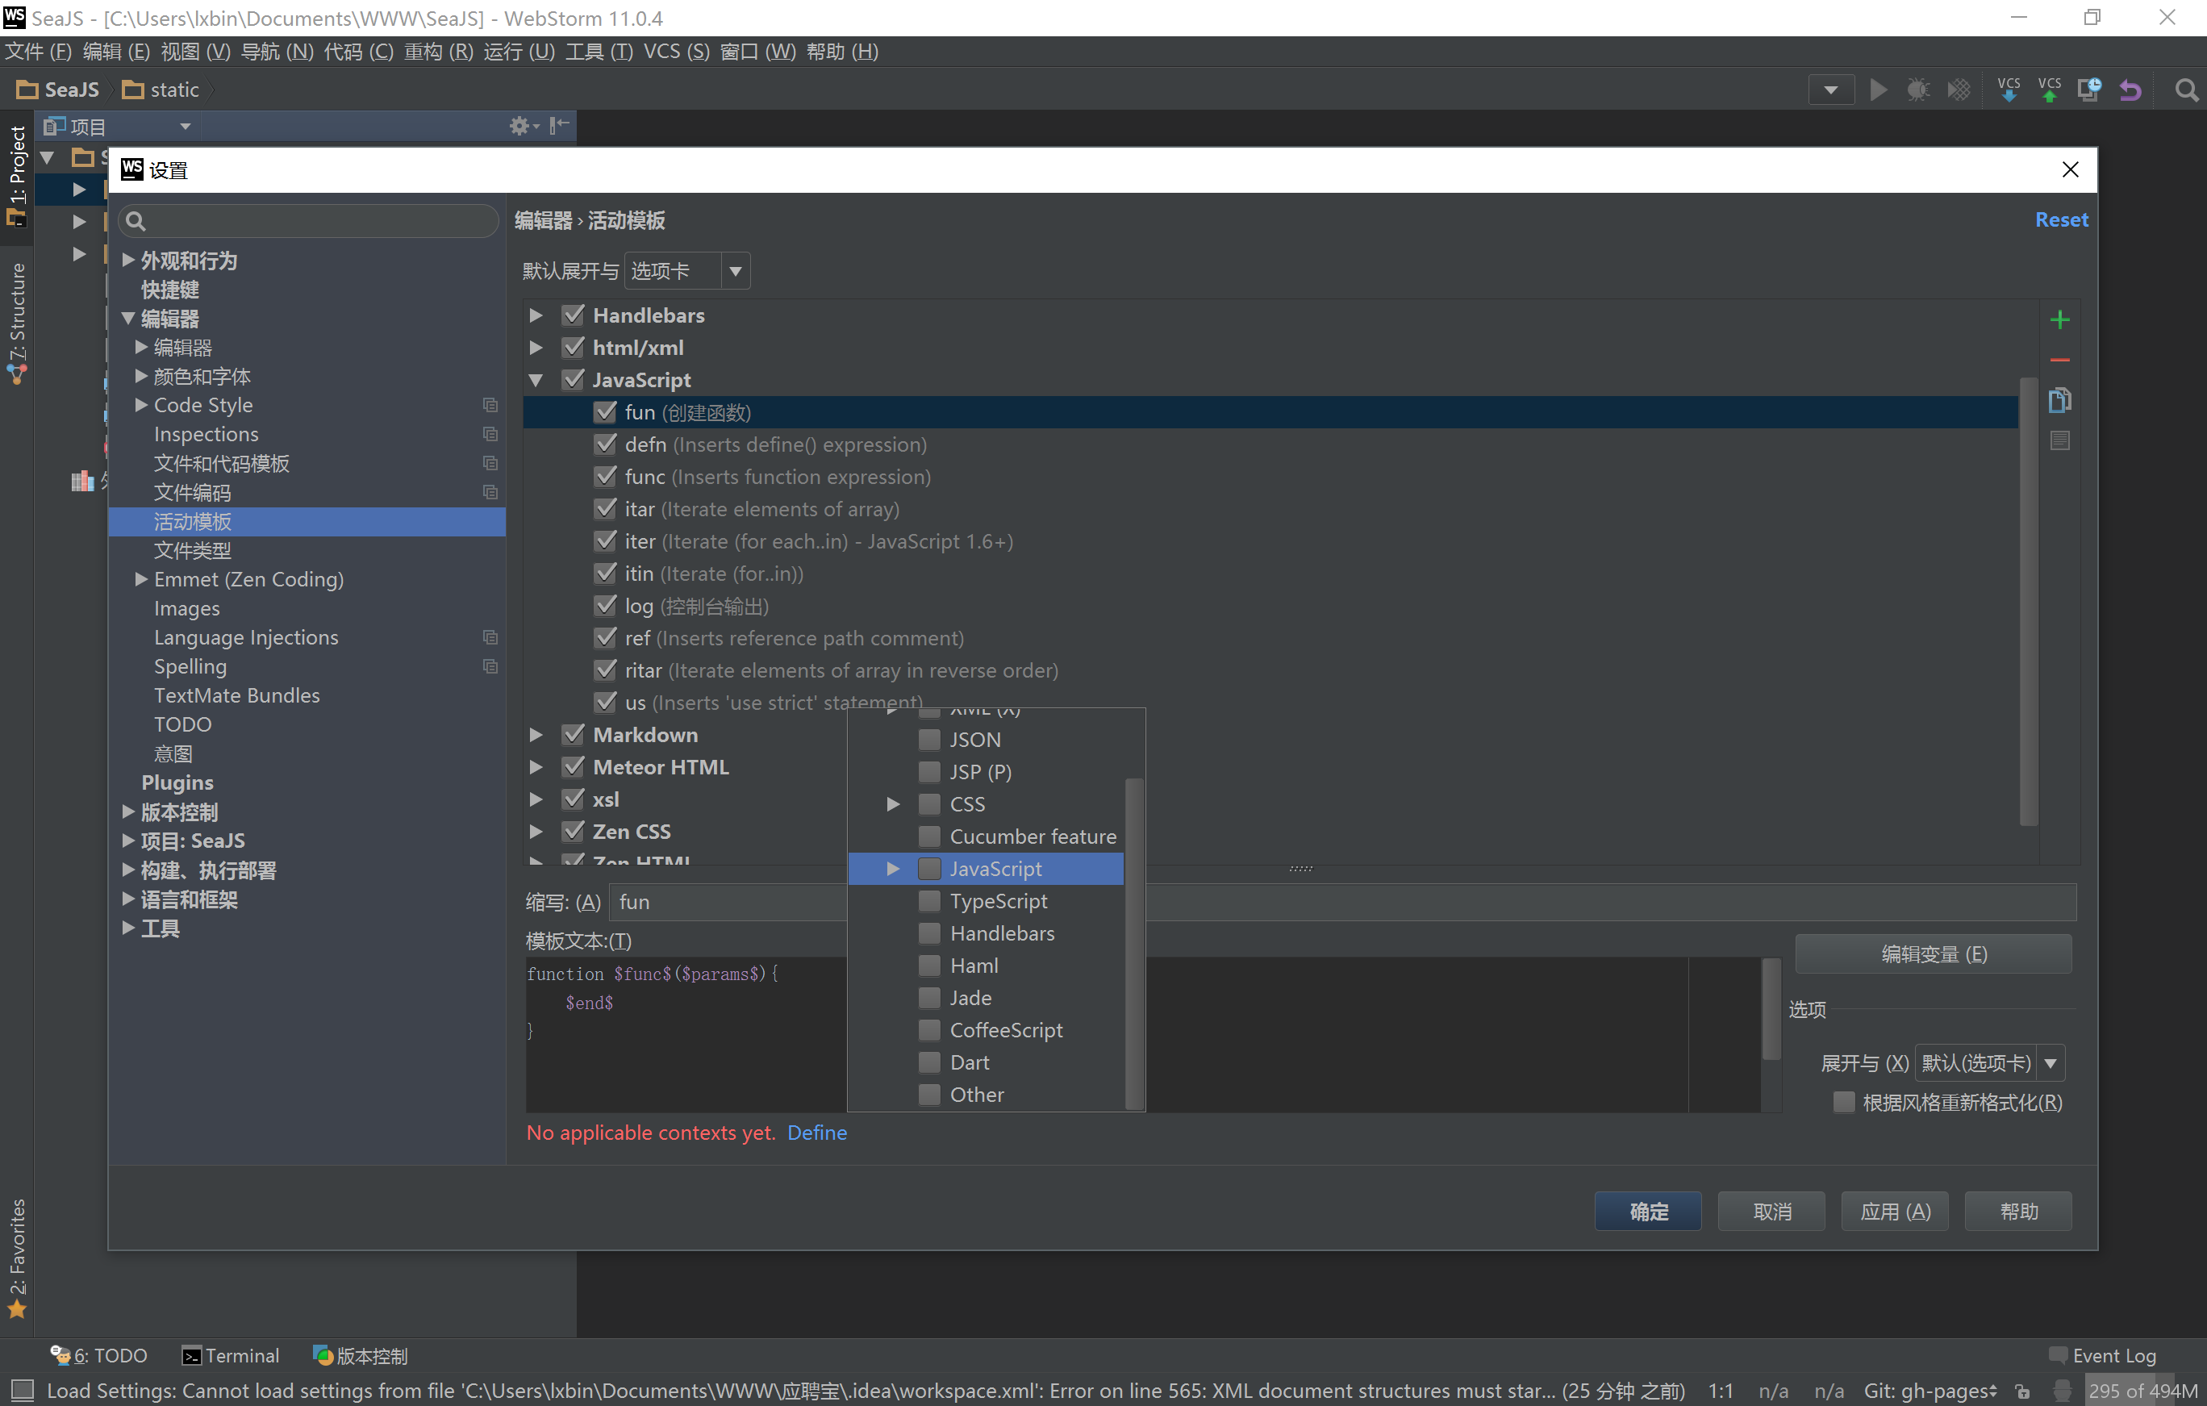Click the copy template icon

coord(2059,399)
